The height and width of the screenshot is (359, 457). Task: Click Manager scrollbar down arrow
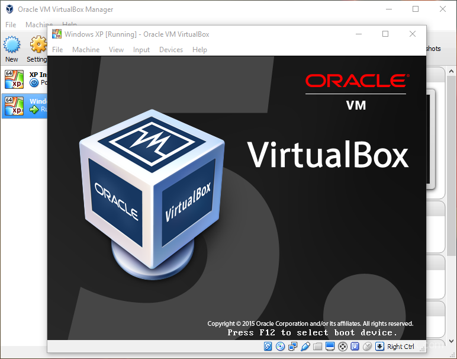pos(452,341)
